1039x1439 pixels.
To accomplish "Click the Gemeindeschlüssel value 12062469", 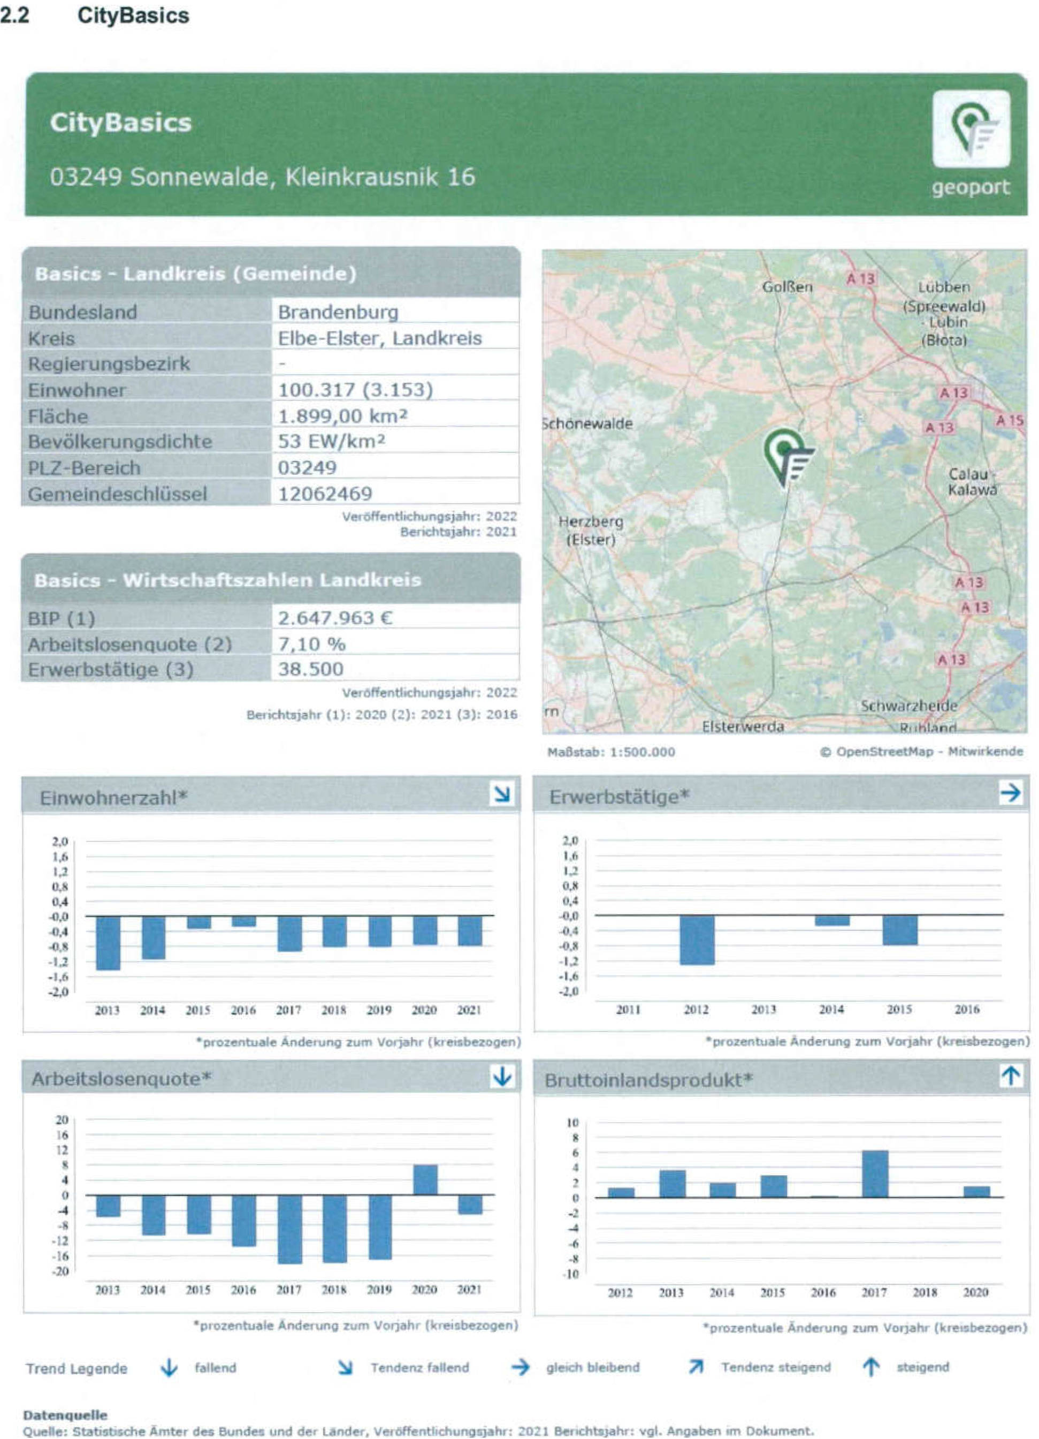I will [x=325, y=494].
